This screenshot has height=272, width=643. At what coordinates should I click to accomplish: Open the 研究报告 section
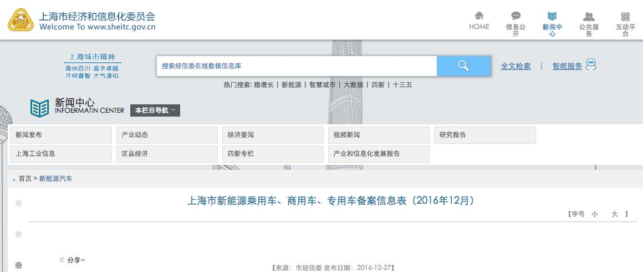click(484, 135)
